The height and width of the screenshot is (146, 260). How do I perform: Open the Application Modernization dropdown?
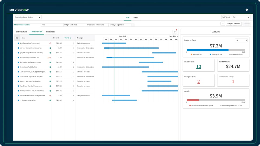[28, 17]
